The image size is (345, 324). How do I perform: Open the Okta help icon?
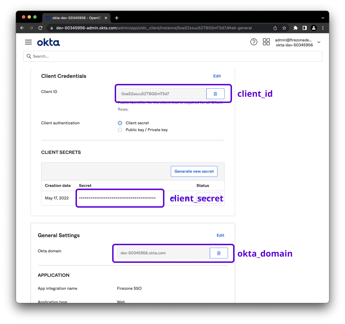(x=254, y=42)
